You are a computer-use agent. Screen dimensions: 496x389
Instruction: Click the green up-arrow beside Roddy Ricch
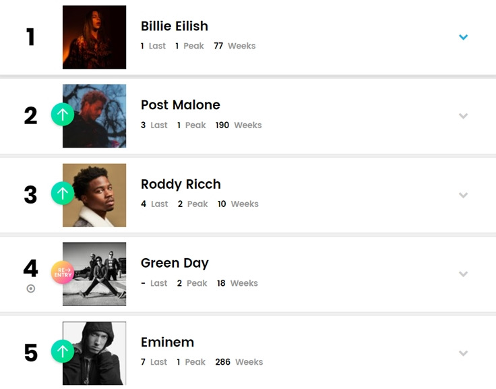(x=63, y=193)
